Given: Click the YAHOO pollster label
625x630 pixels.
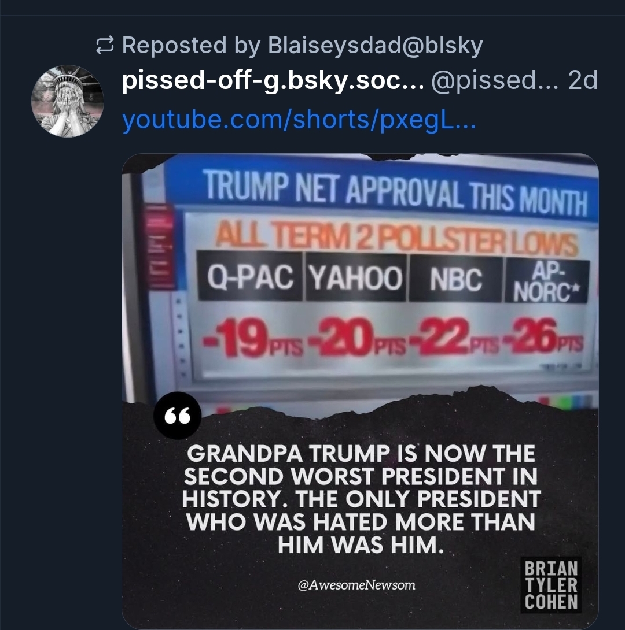Looking at the screenshot, I should pyautogui.click(x=355, y=278).
